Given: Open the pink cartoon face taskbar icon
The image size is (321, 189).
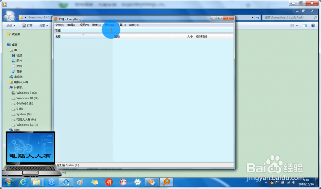Looking at the screenshot, I should (x=123, y=182).
